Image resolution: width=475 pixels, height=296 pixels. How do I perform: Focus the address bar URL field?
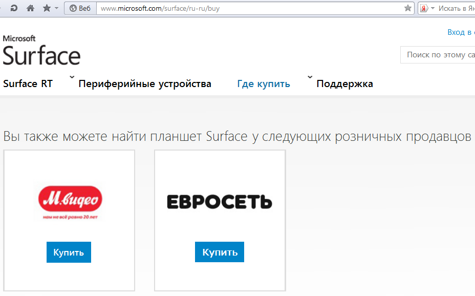point(251,8)
